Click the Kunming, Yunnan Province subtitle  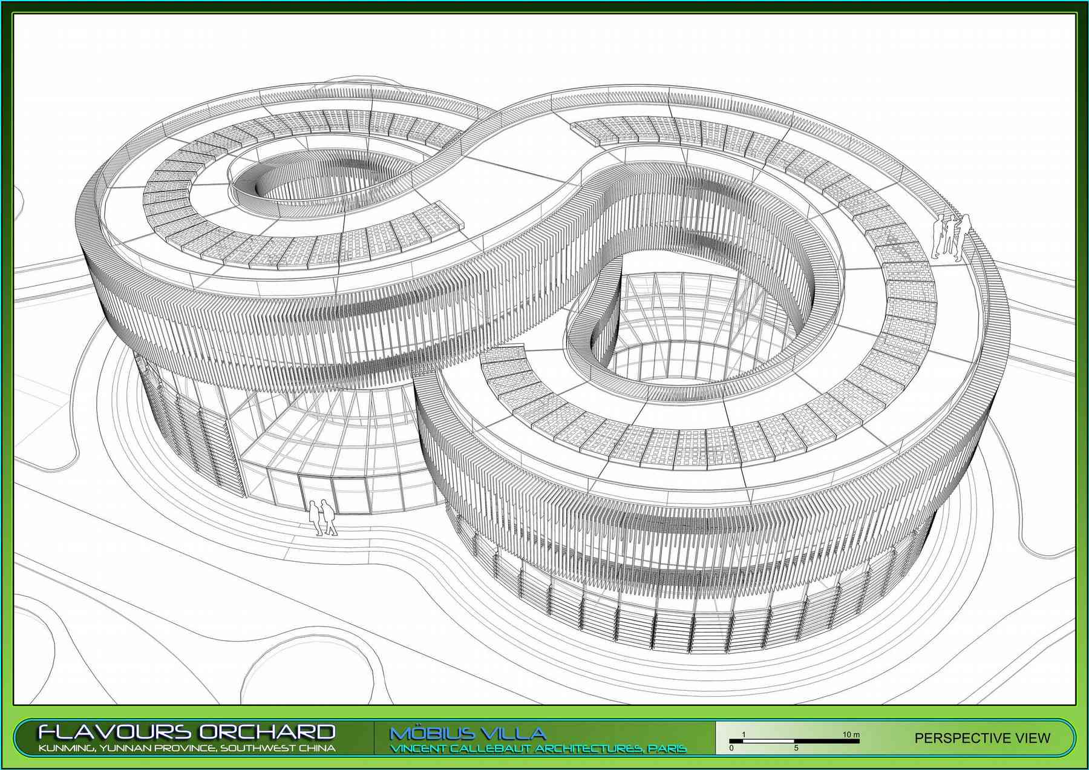186,748
